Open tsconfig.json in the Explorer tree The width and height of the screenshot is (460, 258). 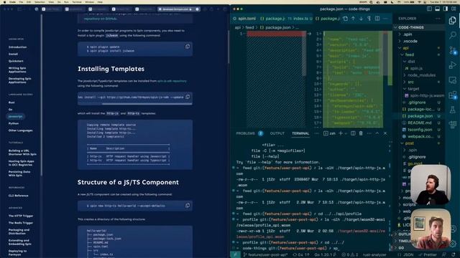pyautogui.click(x=420, y=130)
